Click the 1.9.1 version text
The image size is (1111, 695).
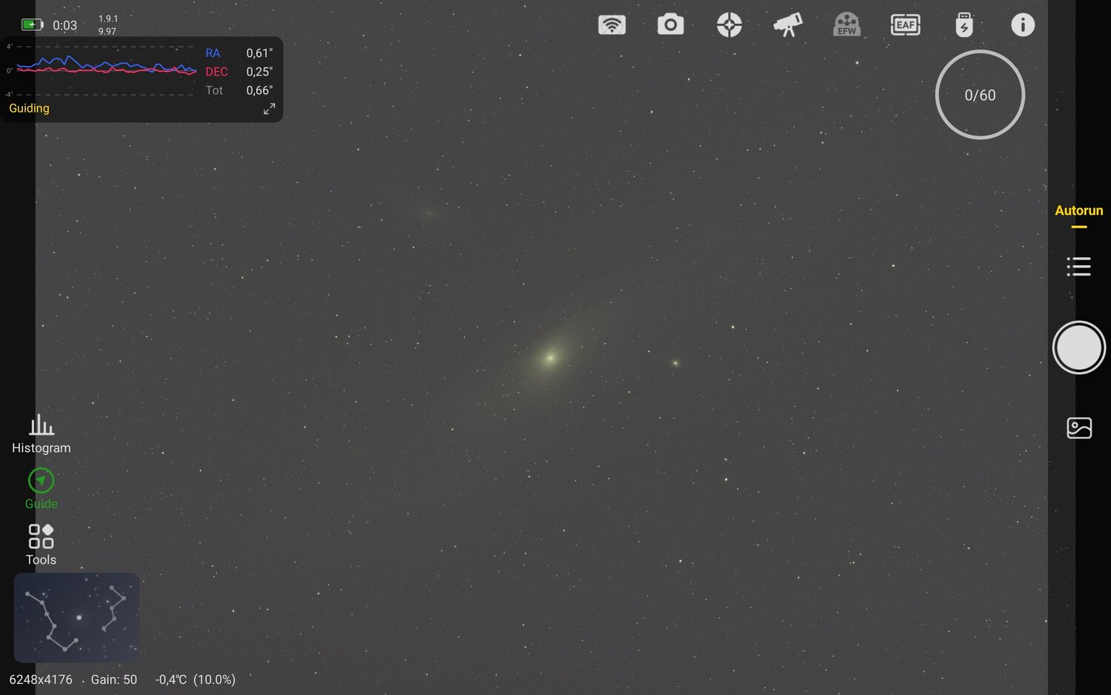click(108, 19)
